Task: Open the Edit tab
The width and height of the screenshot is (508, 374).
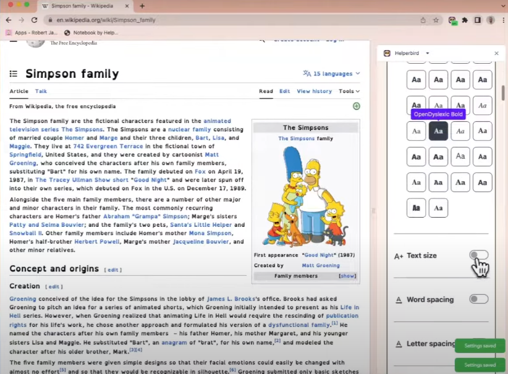Action: [284, 91]
